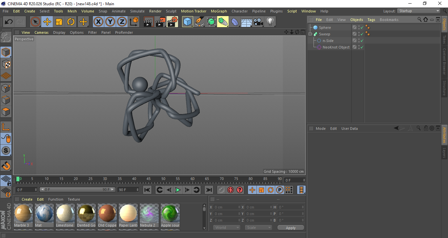Switch to Polygons mode
This screenshot has width=448, height=238.
pos(6,111)
